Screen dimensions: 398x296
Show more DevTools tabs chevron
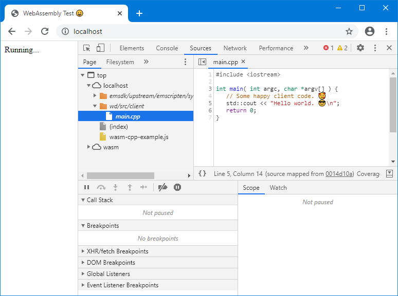tap(306, 48)
